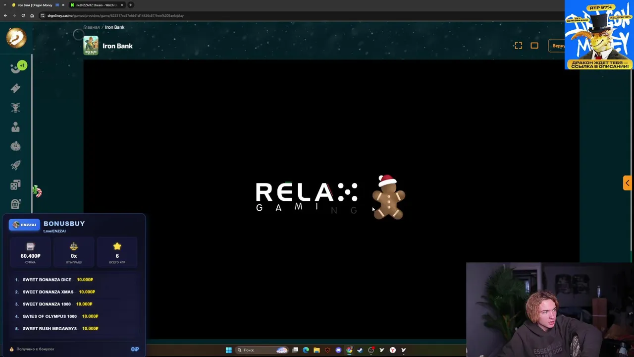Screen dimensions: 634x357
Task: Click the star total games stat
Action: pos(117,253)
